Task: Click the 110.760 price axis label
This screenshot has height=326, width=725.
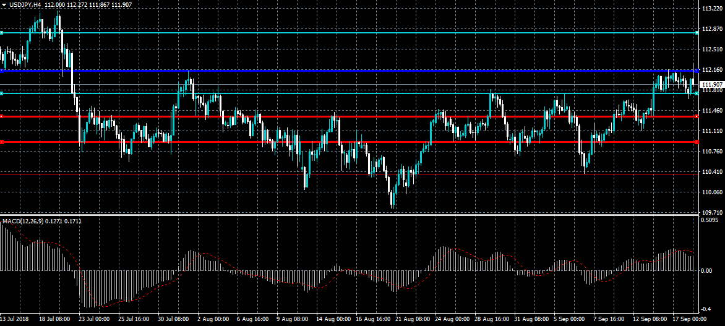Action: click(712, 152)
